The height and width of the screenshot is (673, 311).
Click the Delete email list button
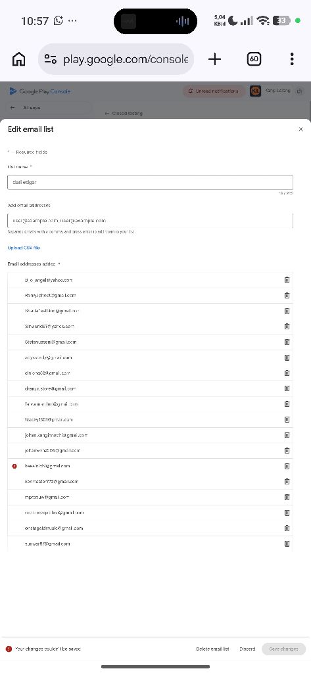(212, 649)
